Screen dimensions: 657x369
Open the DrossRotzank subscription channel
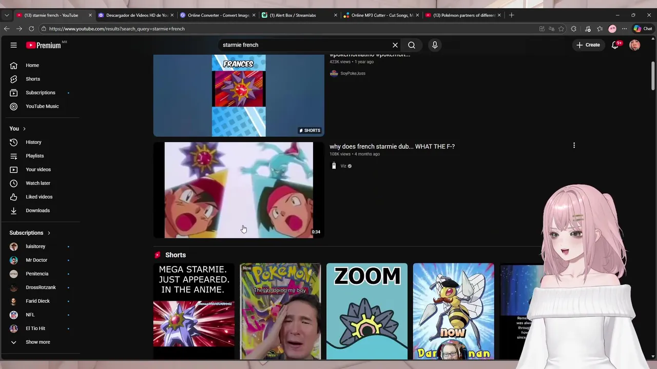(x=40, y=288)
